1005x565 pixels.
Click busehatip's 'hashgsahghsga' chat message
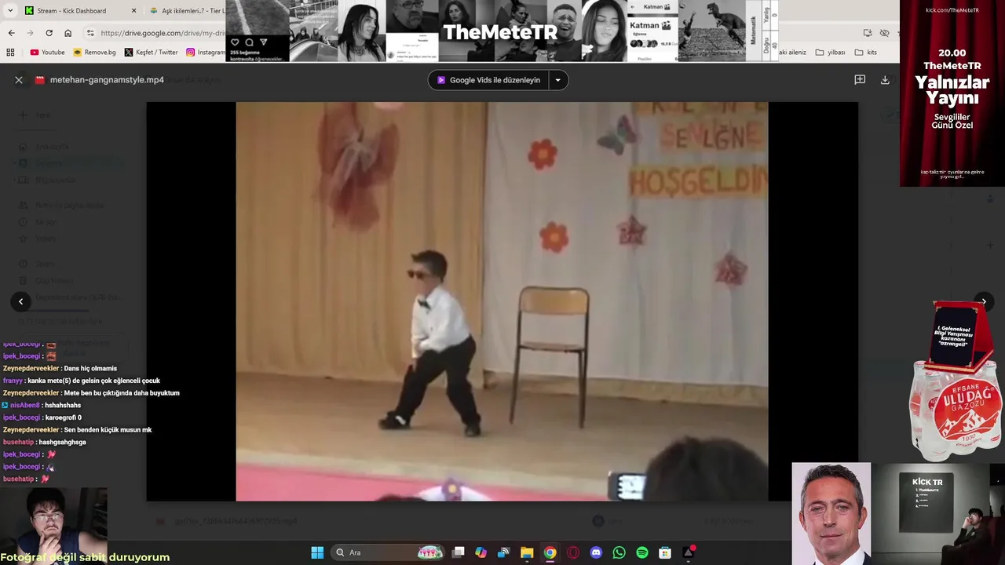(x=45, y=443)
